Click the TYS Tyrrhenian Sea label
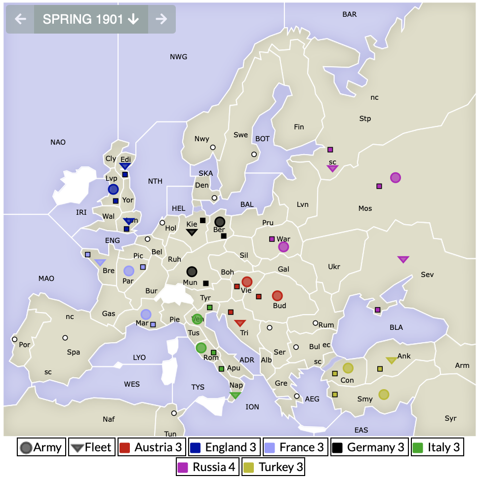480x478 pixels. (x=198, y=387)
